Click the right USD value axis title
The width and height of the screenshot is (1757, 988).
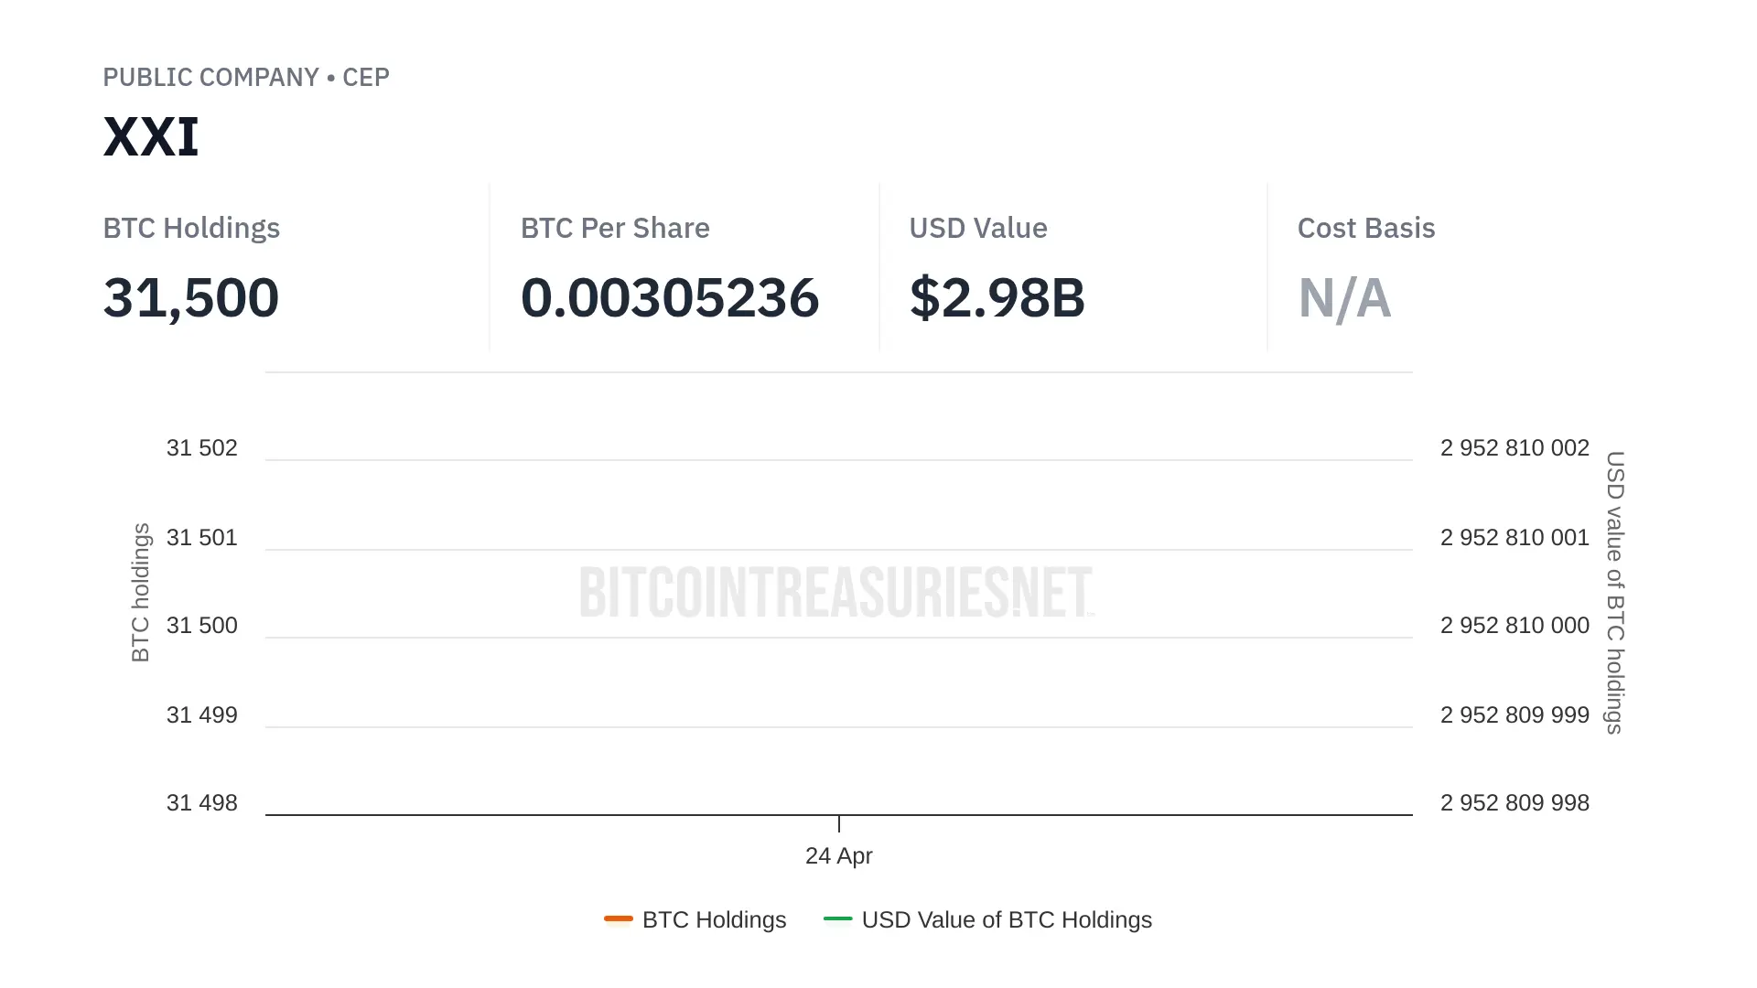point(1615,592)
